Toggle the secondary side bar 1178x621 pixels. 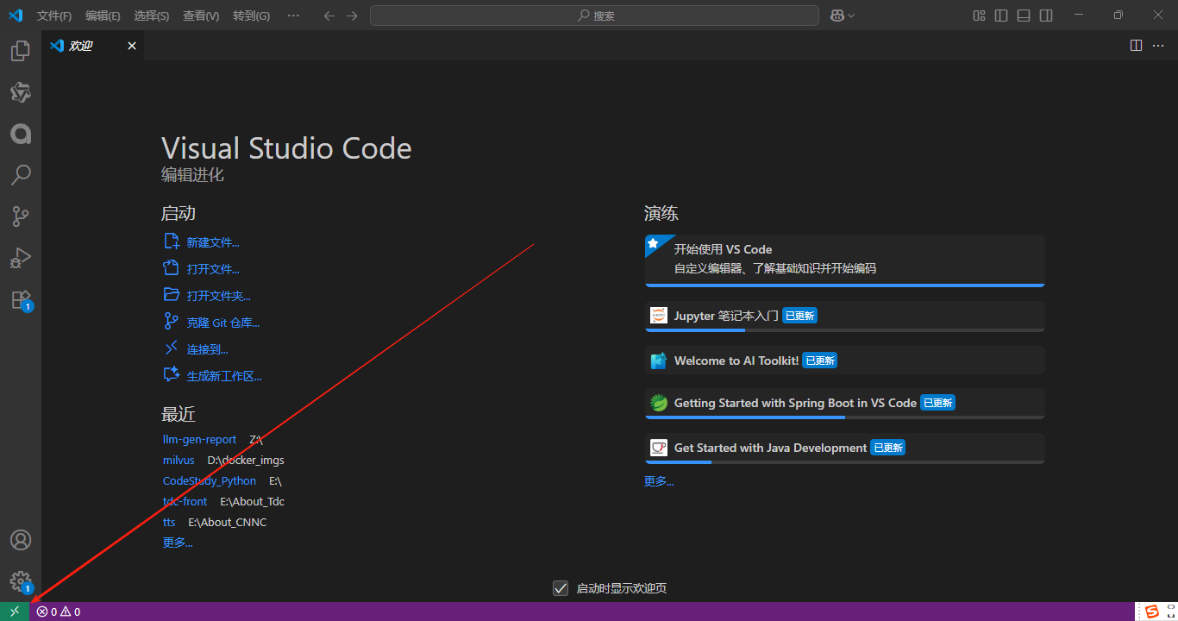(x=1046, y=16)
